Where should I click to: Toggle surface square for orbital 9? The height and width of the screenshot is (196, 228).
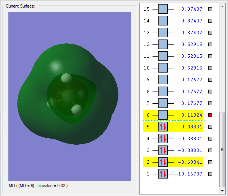tap(210, 80)
